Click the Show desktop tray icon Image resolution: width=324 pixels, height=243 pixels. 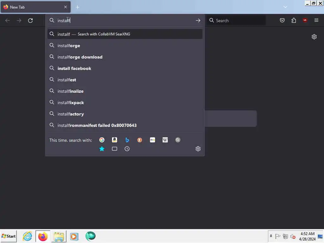tap(321, 236)
